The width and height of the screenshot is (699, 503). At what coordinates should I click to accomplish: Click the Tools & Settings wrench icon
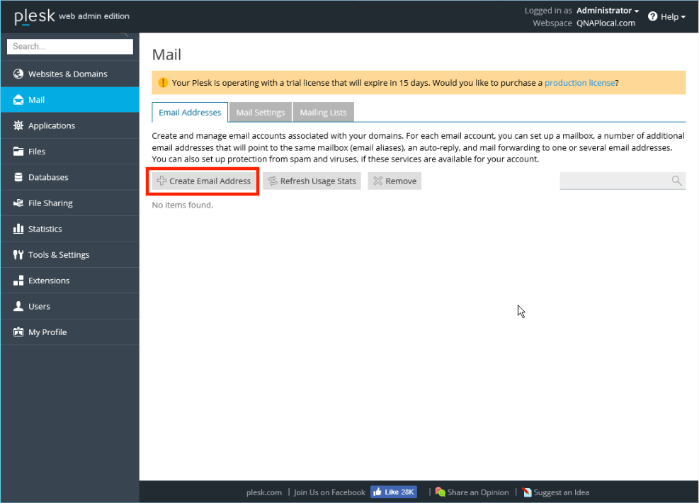18,255
